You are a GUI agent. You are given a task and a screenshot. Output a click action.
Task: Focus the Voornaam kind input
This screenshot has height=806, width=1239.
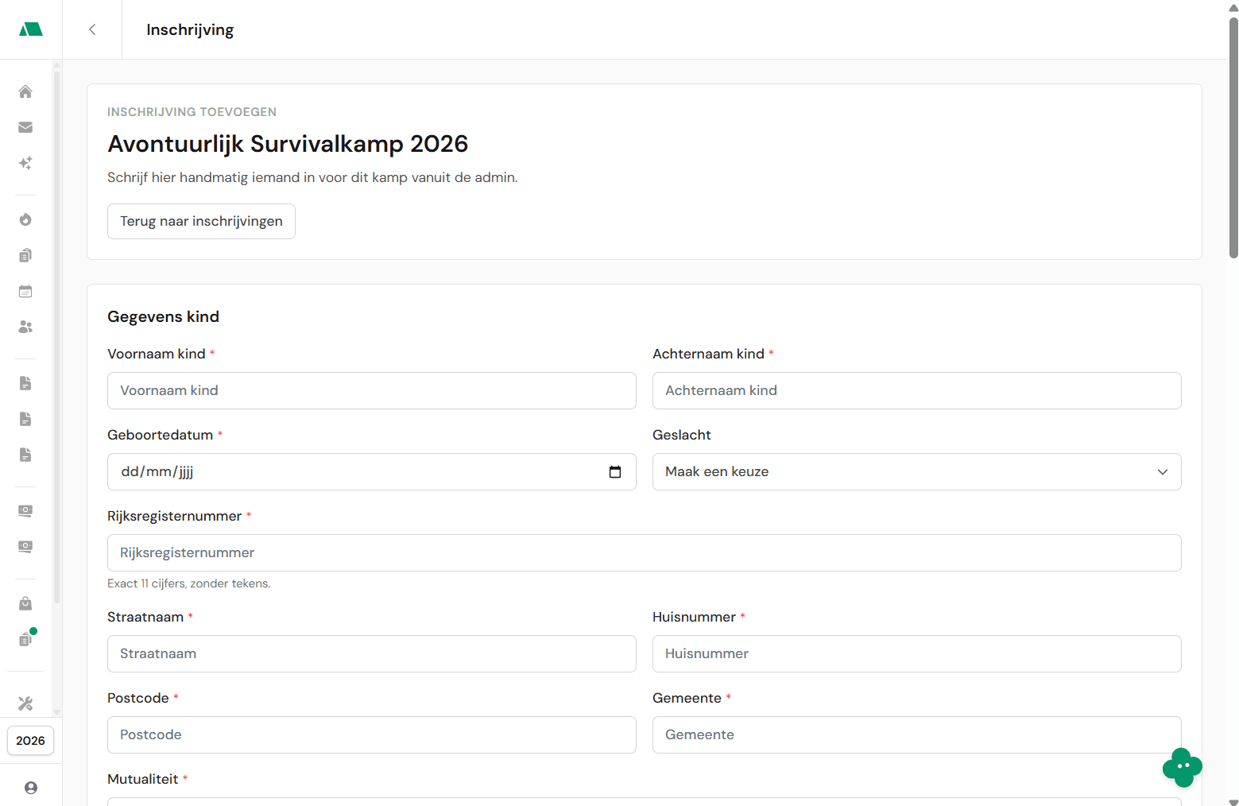[x=371, y=391]
